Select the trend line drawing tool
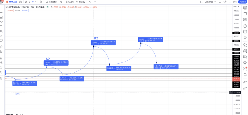The width and height of the screenshot is (248, 115). click(x=1, y=12)
